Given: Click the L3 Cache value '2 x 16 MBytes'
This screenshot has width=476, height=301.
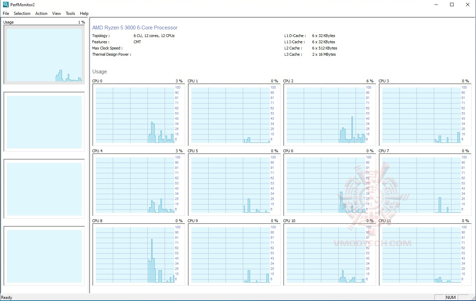Looking at the screenshot, I should [x=324, y=54].
